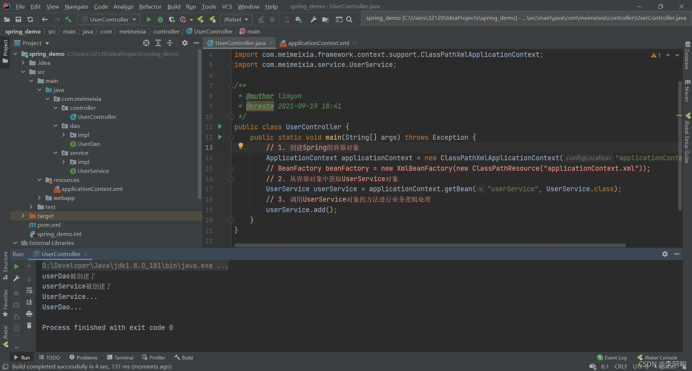Open the Maven side panel
Image resolution: width=692 pixels, height=371 pixels.
(x=687, y=91)
